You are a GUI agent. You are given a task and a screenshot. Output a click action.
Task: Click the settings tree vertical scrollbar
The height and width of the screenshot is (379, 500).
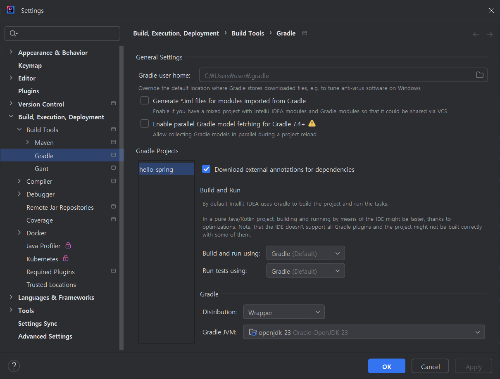coord(121,197)
